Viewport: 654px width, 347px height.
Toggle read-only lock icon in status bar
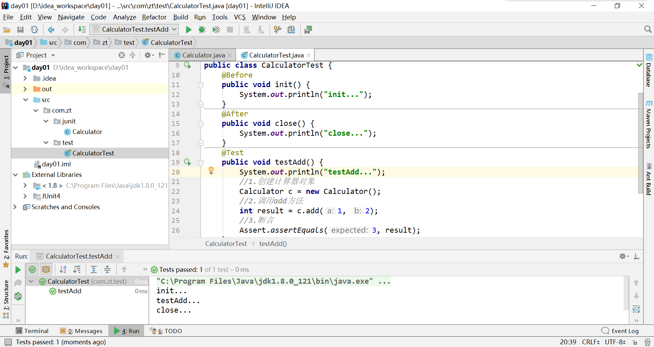tap(635, 343)
